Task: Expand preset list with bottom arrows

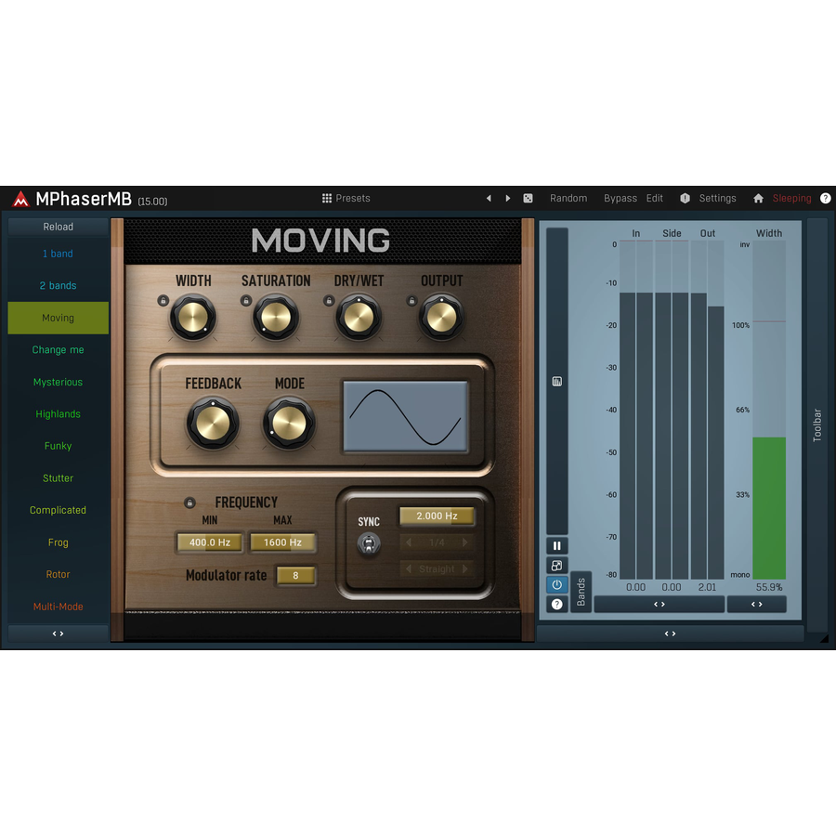Action: click(x=59, y=634)
